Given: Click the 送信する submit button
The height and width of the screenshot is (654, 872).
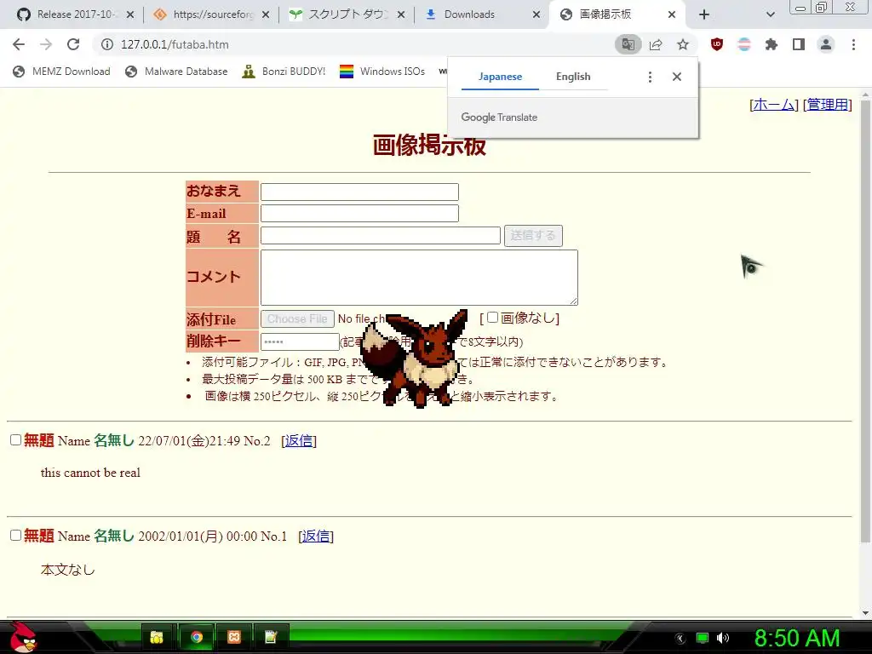Looking at the screenshot, I should [x=533, y=236].
